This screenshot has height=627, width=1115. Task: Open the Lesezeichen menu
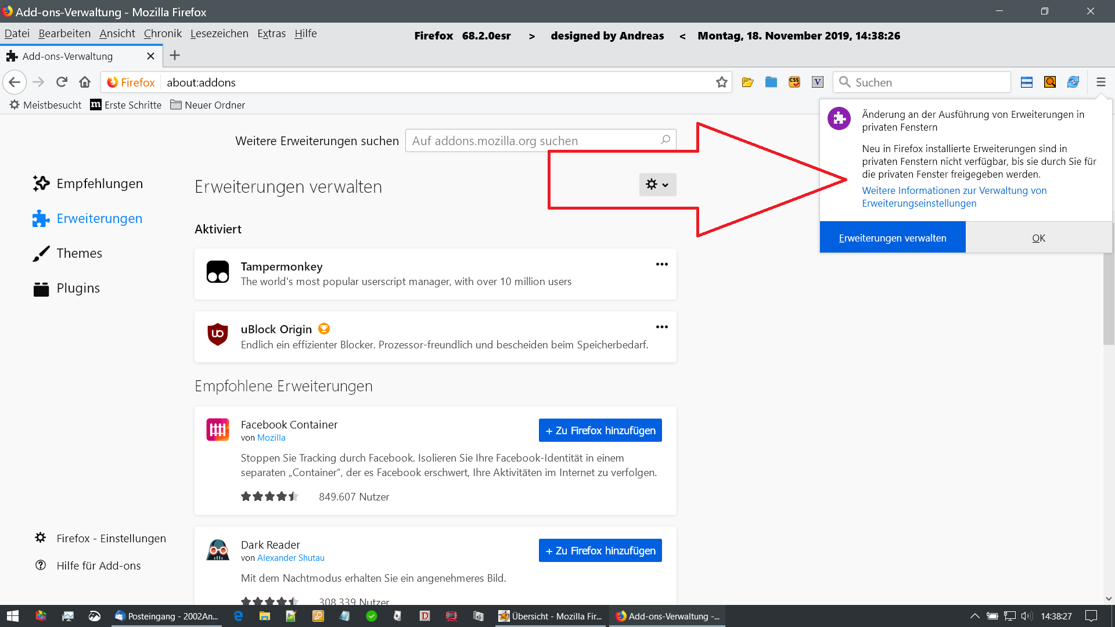(x=219, y=34)
